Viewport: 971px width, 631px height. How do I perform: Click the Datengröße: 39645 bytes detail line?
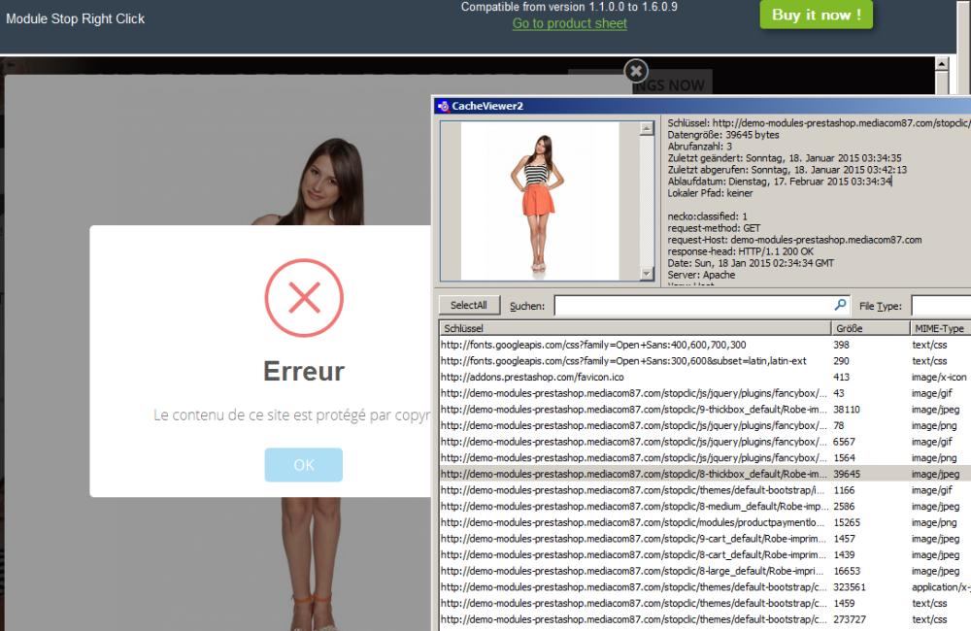click(x=723, y=135)
